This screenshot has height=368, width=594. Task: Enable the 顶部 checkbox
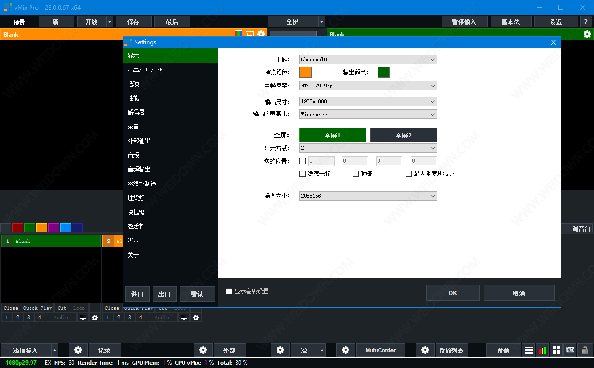tap(356, 174)
